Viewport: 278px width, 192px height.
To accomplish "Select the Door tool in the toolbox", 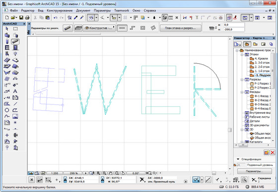I will point(15,48).
